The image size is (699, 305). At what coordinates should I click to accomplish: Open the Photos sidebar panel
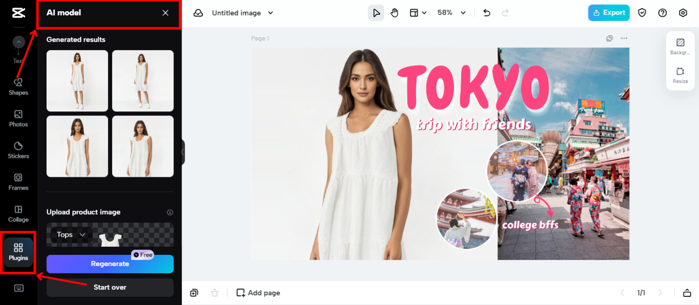coord(18,118)
